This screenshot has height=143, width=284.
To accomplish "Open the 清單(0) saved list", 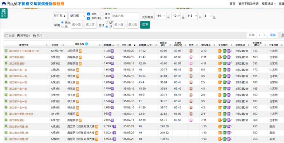I will [23, 36].
